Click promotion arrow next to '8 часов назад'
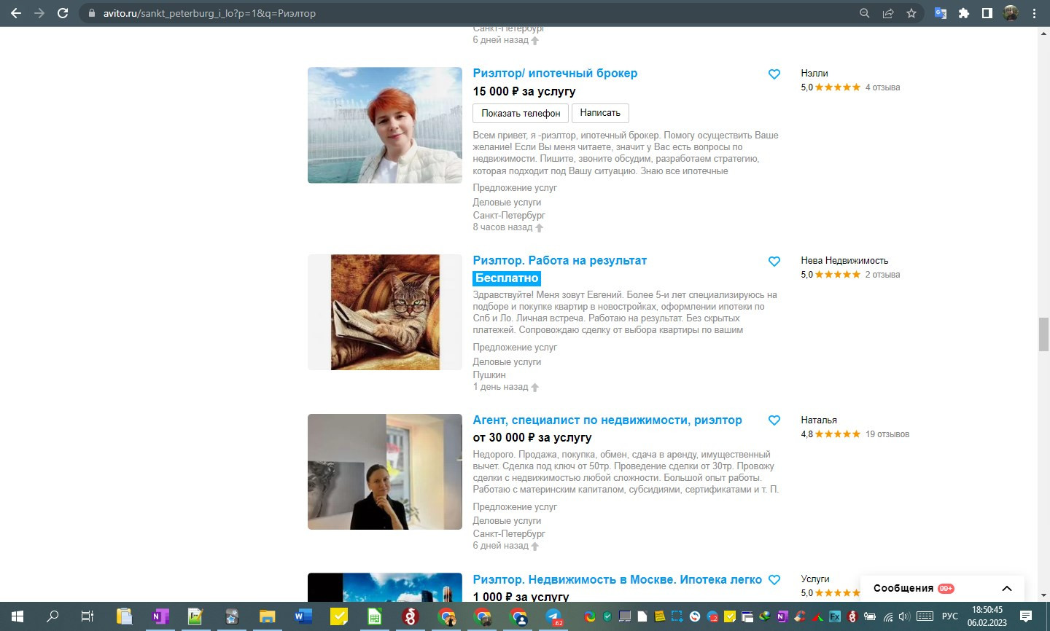This screenshot has width=1050, height=631. [x=540, y=228]
